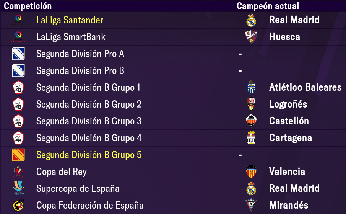Select the Segunda División B Grupo 3 row
Viewport: 346px width, 214px height.
tap(173, 121)
